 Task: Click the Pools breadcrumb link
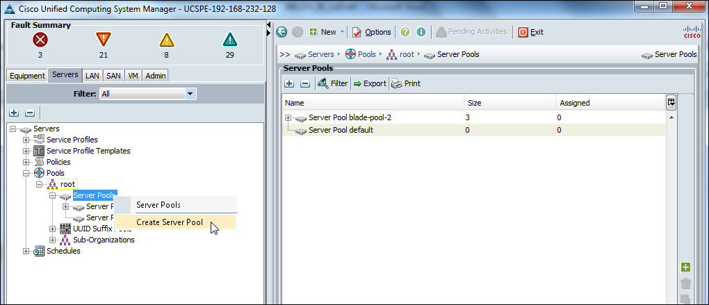[367, 54]
